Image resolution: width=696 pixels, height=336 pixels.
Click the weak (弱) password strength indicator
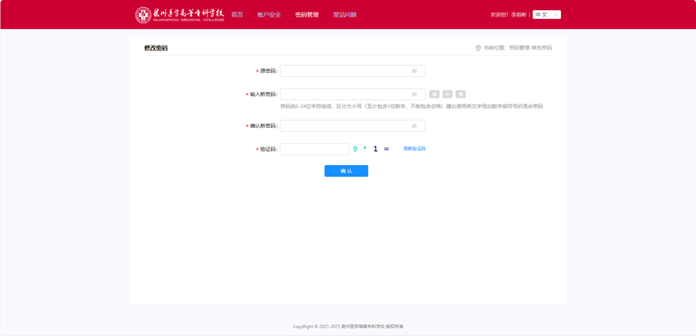tap(434, 94)
